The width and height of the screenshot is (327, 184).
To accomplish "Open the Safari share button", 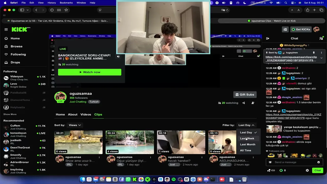I will pos(308,10).
